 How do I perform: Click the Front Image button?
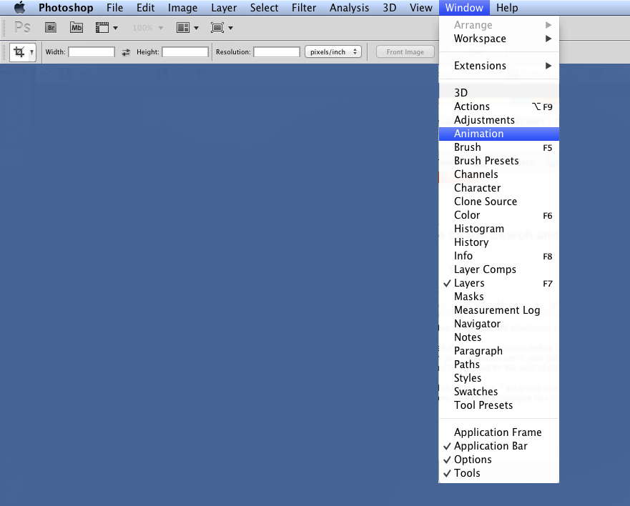coord(405,51)
